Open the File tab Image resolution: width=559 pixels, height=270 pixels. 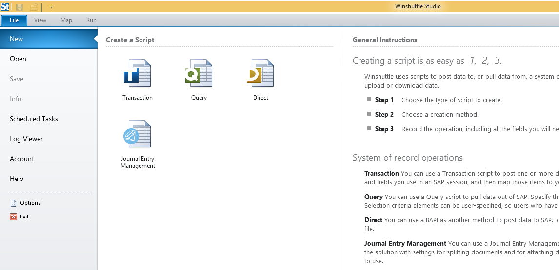14,20
